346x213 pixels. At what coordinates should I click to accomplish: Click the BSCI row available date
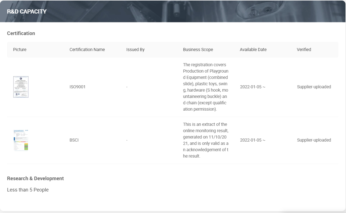coord(252,140)
